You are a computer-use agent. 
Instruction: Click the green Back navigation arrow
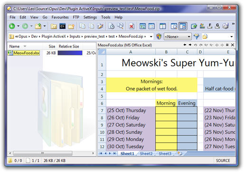(12, 26)
